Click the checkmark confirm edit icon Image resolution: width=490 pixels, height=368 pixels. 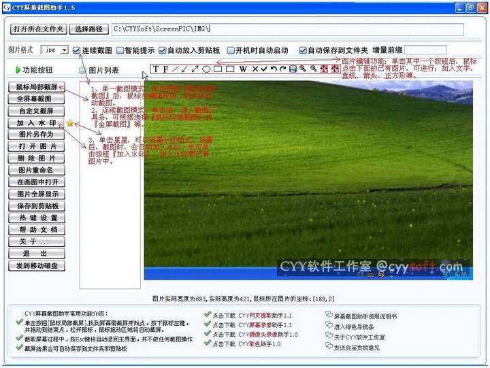[x=264, y=69]
